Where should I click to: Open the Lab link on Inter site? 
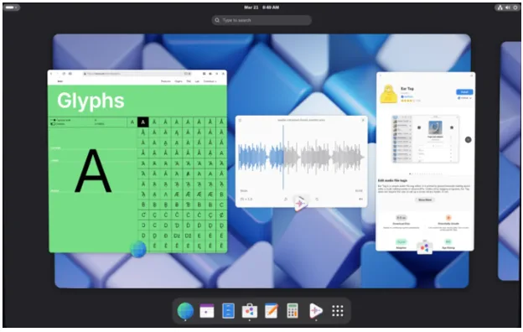(197, 81)
